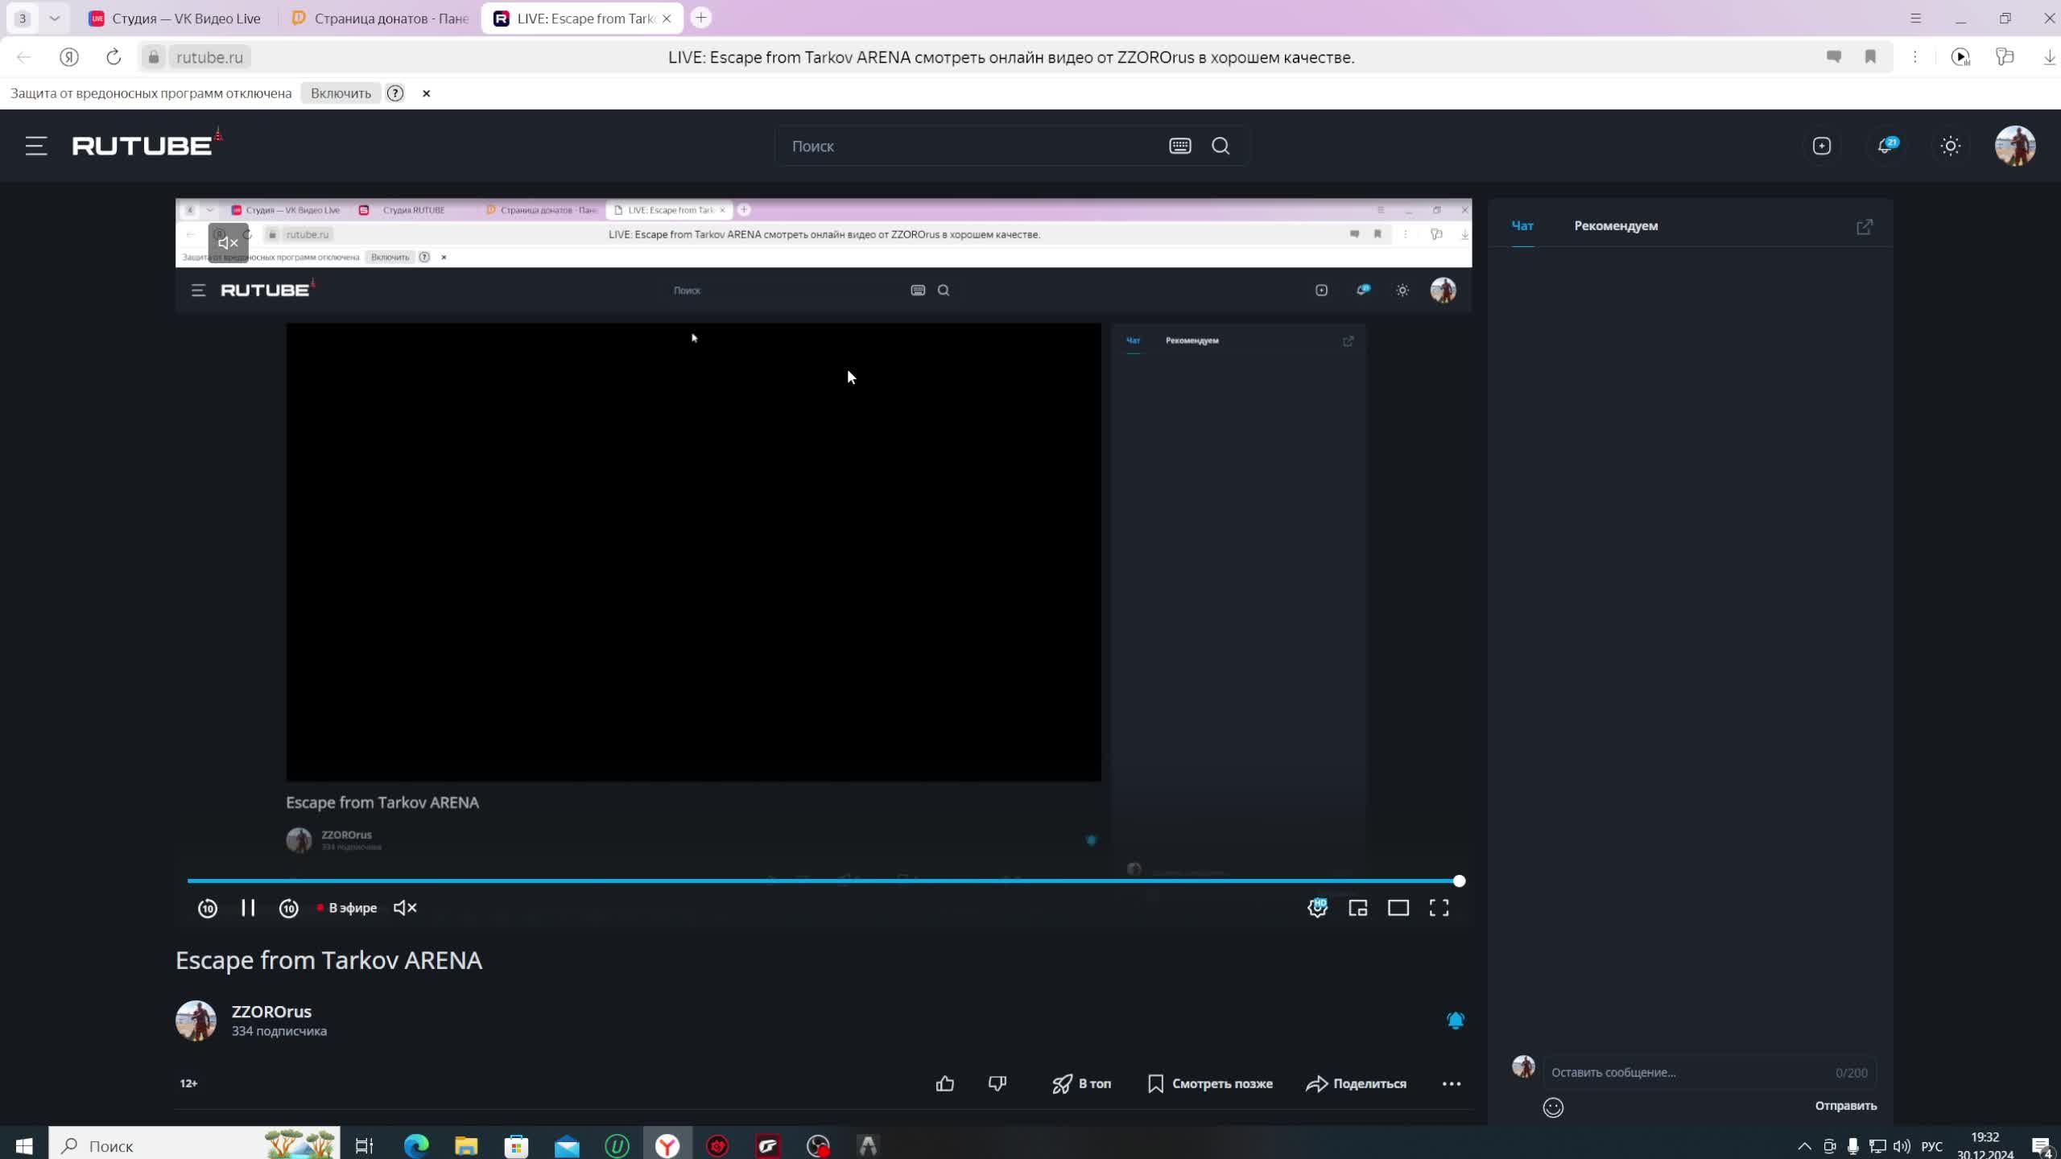The width and height of the screenshot is (2061, 1159).
Task: Open the three-dots more actions menu
Action: [x=1451, y=1084]
